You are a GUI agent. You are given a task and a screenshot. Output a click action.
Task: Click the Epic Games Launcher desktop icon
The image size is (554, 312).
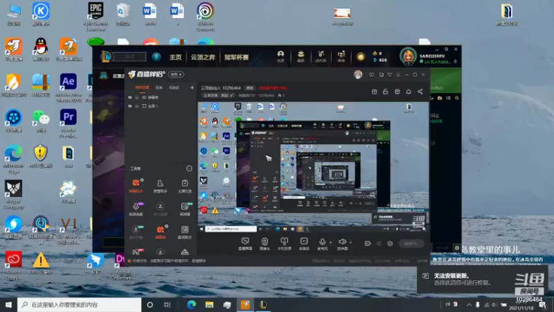pos(96,16)
